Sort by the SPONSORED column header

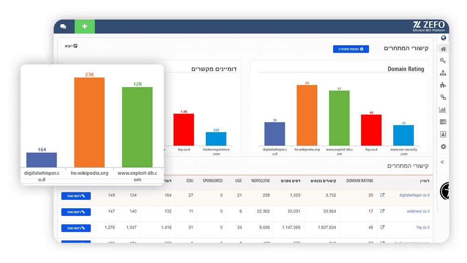click(212, 181)
